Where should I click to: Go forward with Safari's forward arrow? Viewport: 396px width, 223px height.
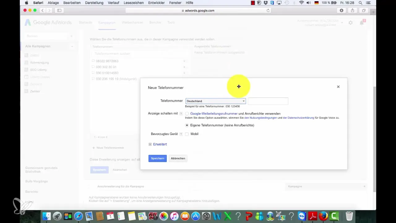(x=49, y=11)
